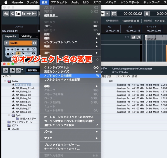Expand the 範囲 submenu
The width and height of the screenshot is (167, 158).
pyautogui.click(x=70, y=46)
